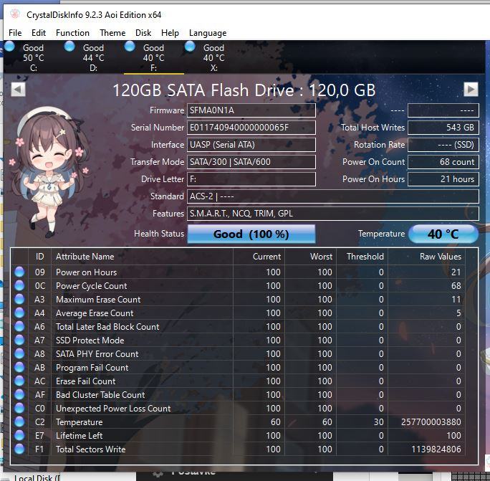Click the status orb for SATA PHY Error Count
Screen dimensions: 490x481
pyautogui.click(x=19, y=353)
